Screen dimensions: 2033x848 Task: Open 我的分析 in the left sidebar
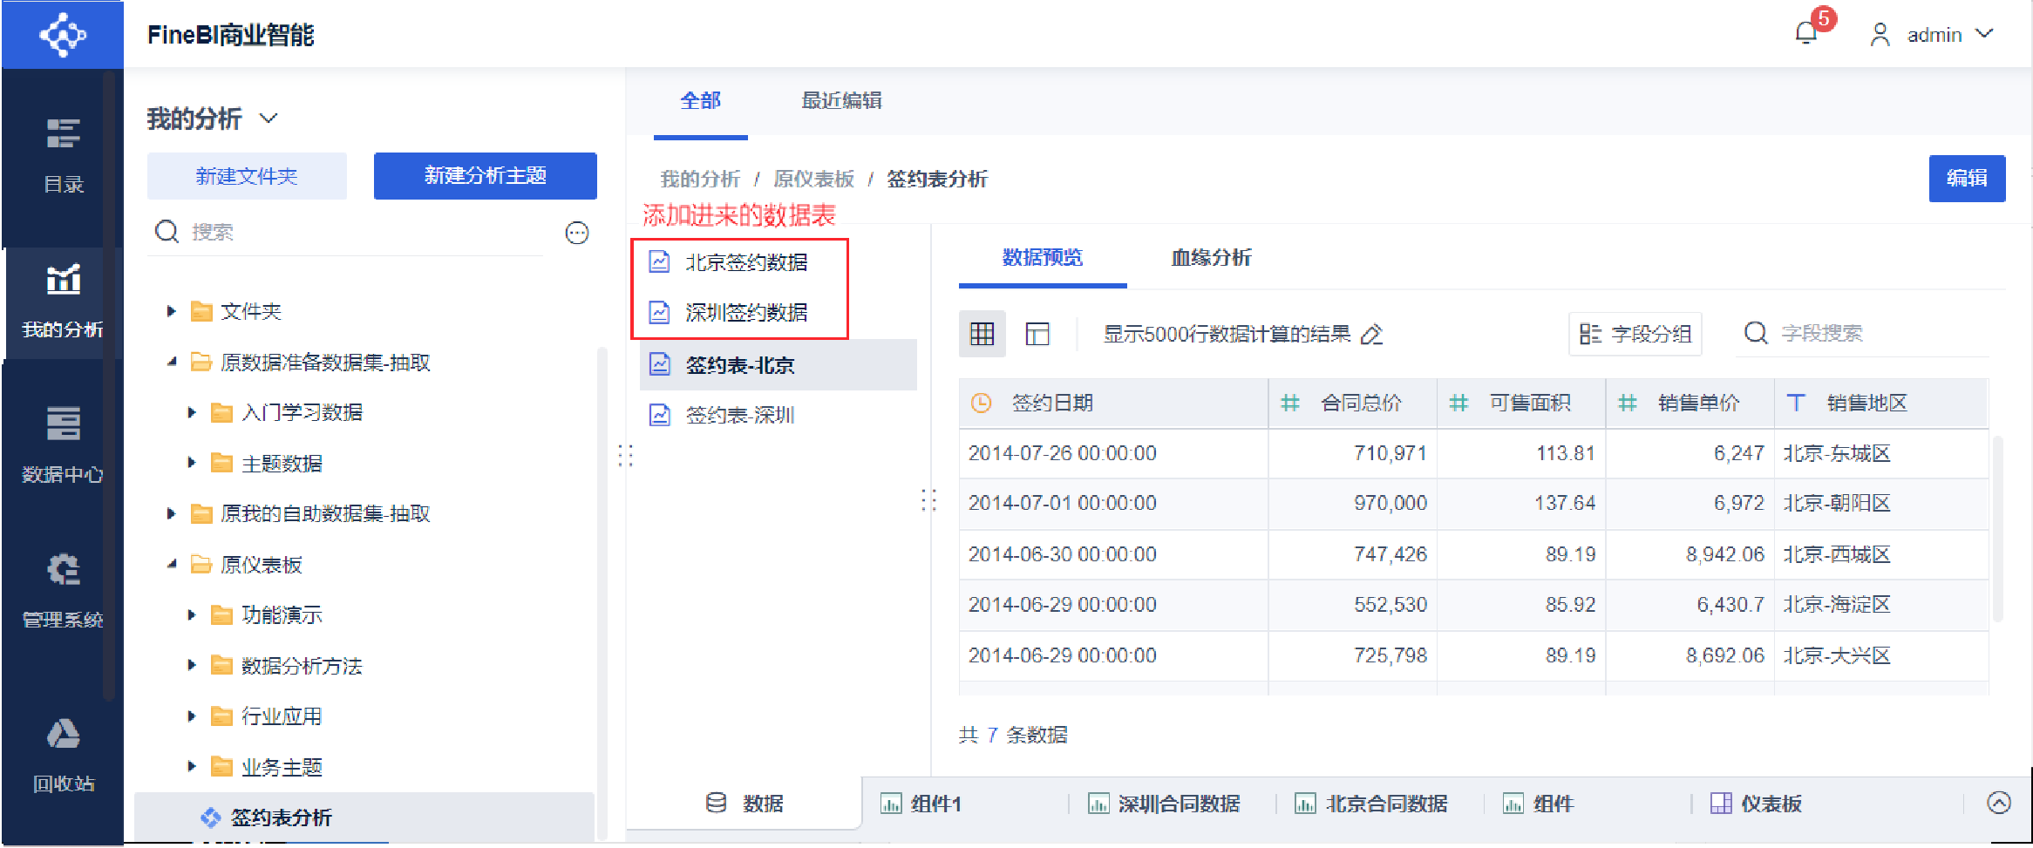coord(63,302)
